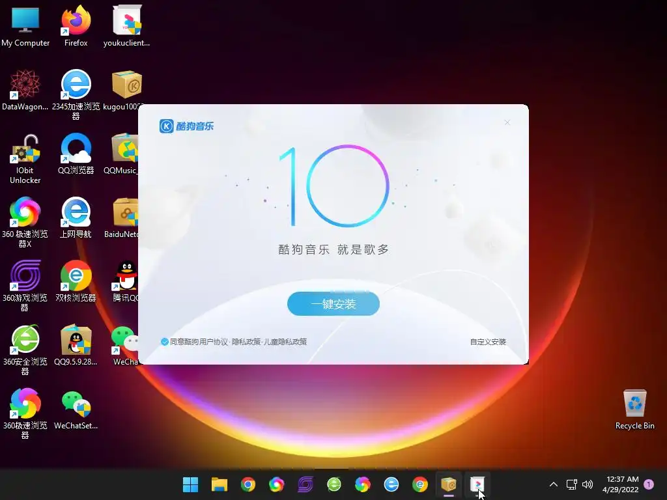Select the kugou installer package on desktop
Image resolution: width=667 pixels, height=500 pixels.
pos(124,90)
